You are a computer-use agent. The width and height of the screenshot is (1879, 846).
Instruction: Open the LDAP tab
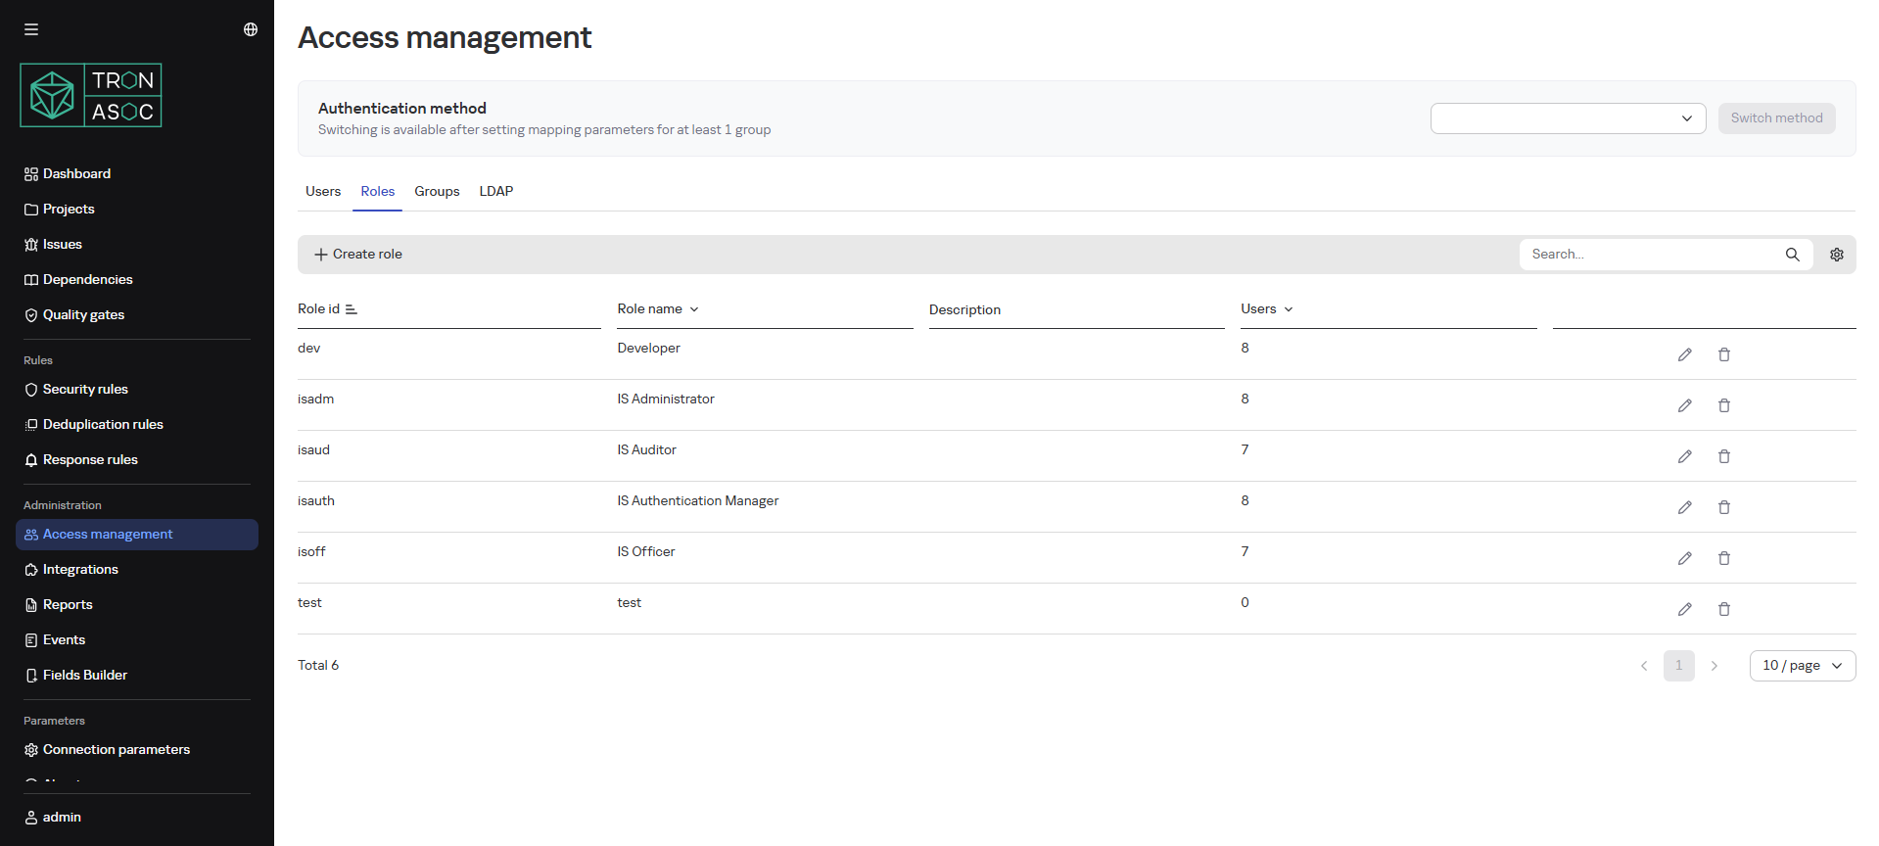(495, 192)
